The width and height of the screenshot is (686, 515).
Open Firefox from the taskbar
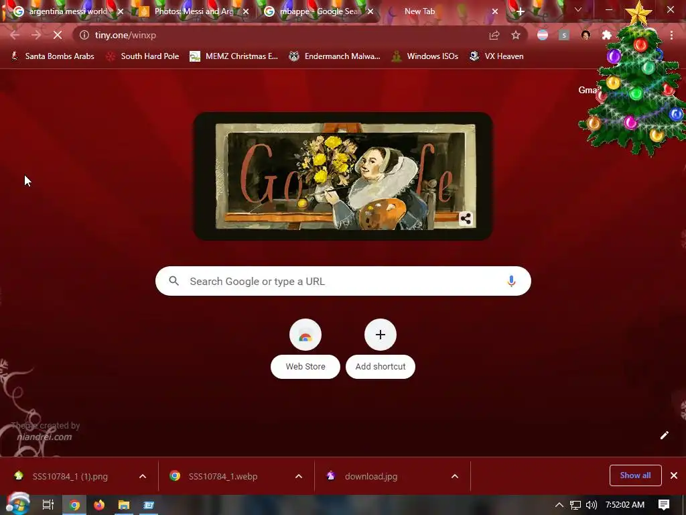[x=99, y=505]
